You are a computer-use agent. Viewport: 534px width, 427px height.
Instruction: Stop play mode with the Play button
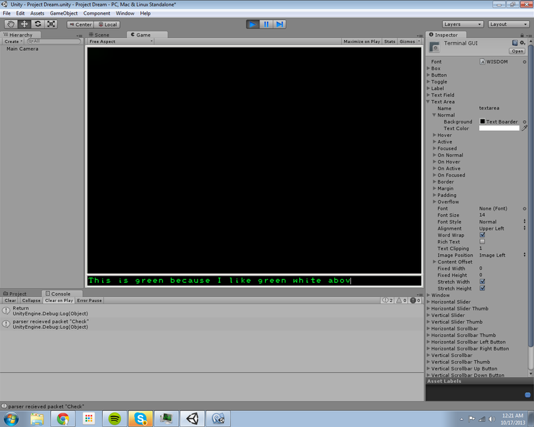tap(253, 24)
